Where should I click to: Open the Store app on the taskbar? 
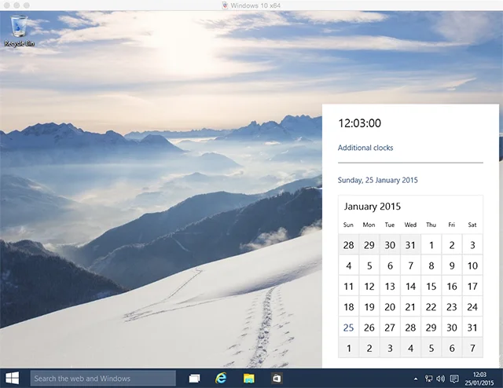[277, 379]
